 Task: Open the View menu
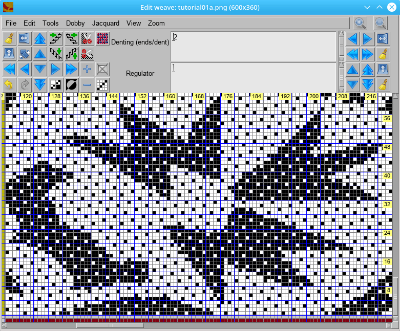pyautogui.click(x=134, y=23)
